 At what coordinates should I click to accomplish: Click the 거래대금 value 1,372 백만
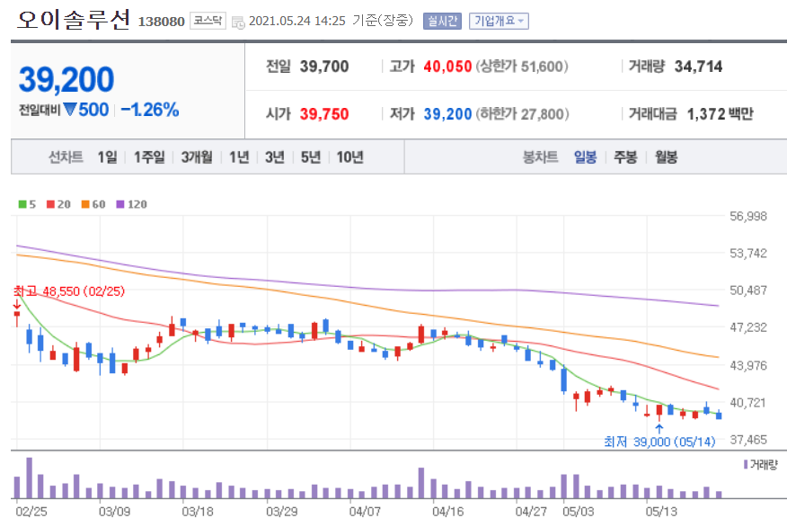(720, 114)
